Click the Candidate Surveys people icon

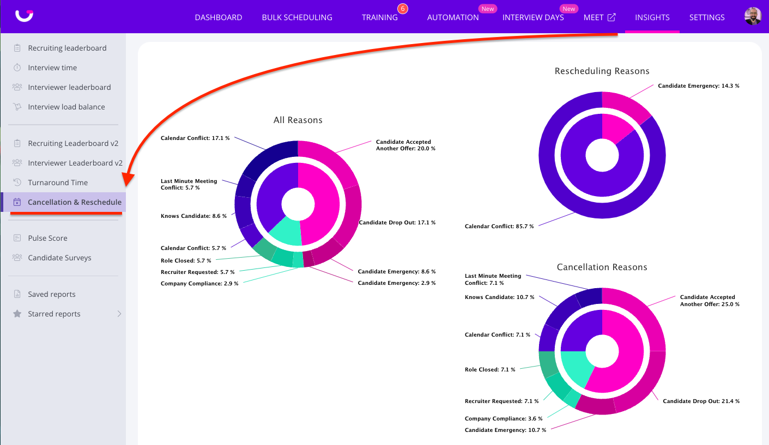17,258
